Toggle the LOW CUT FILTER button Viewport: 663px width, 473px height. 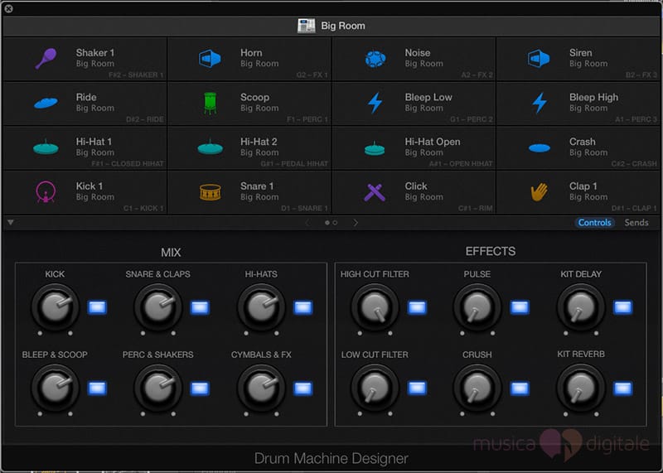pos(417,388)
